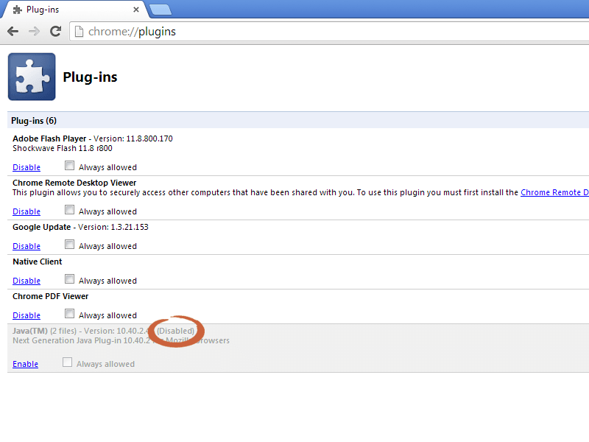Disable the Chrome PDF Viewer plugin
Screen dimensions: 589x442
click(x=26, y=315)
